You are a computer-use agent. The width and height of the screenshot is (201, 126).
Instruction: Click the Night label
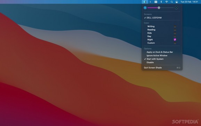tap(150, 40)
